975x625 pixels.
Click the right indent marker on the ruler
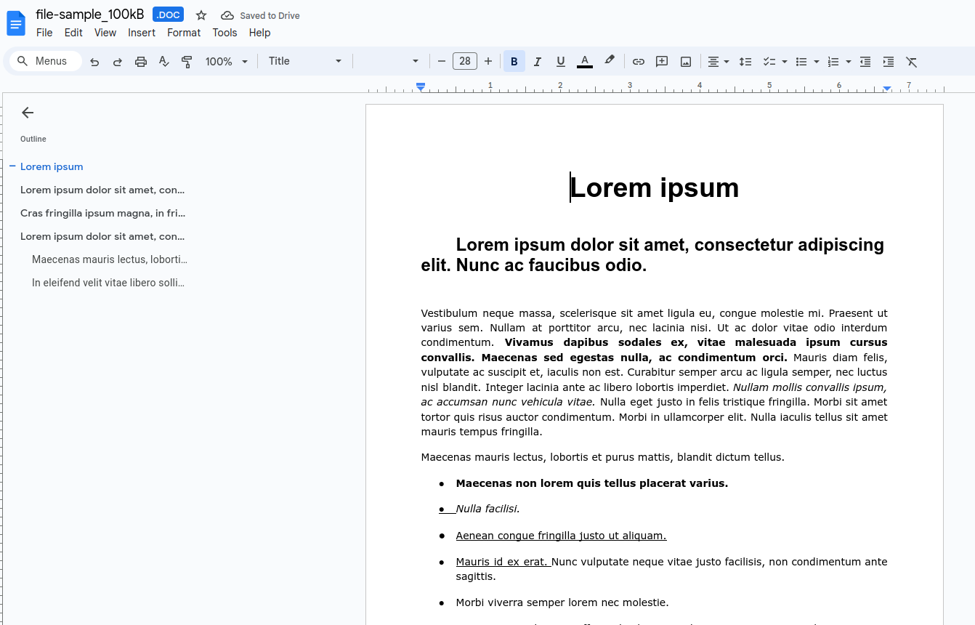[887, 88]
